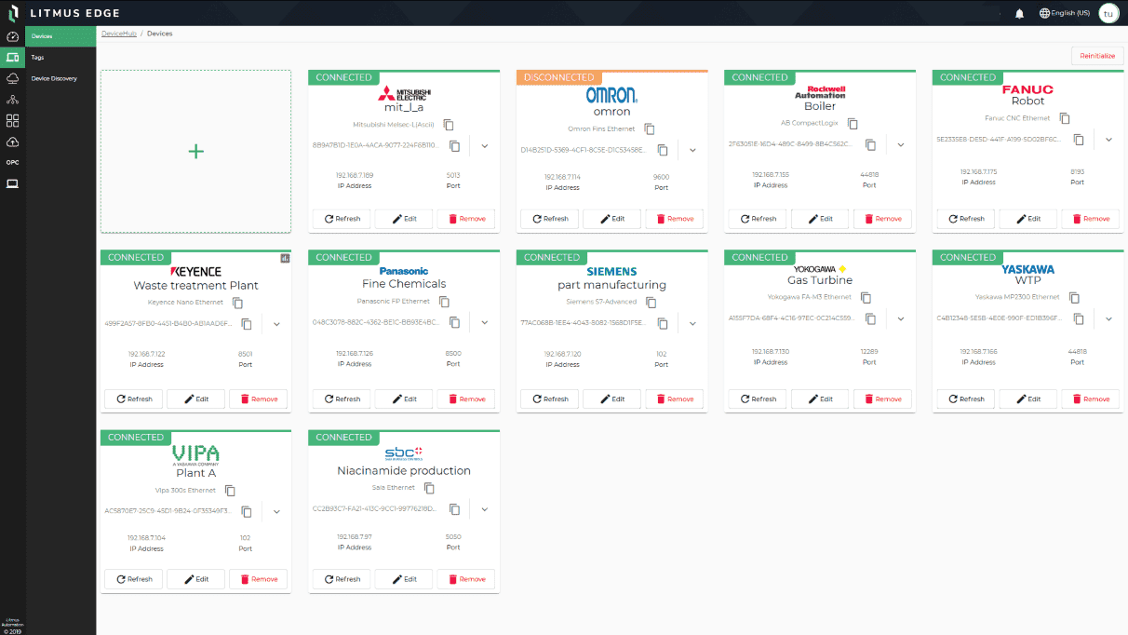Copy the Fanuc CNC Ethernet driver name
The height and width of the screenshot is (635, 1128).
click(1065, 118)
